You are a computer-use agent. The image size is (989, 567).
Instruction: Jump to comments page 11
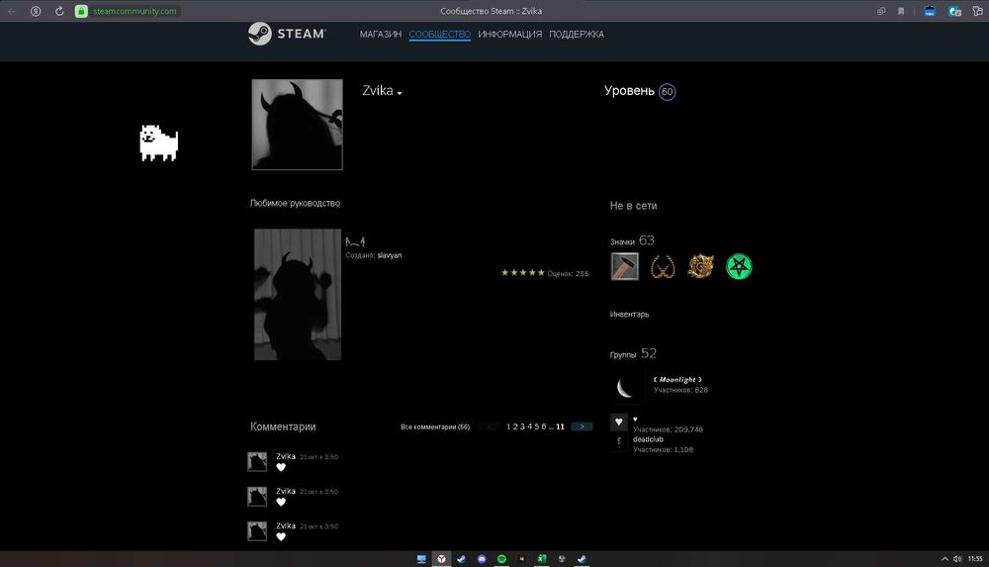[560, 426]
